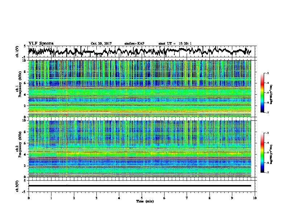Click the ch.2 spectrogram color scale bar

tap(262, 153)
